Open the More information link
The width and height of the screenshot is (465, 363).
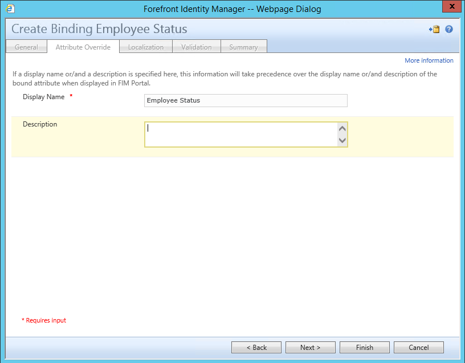tap(429, 60)
